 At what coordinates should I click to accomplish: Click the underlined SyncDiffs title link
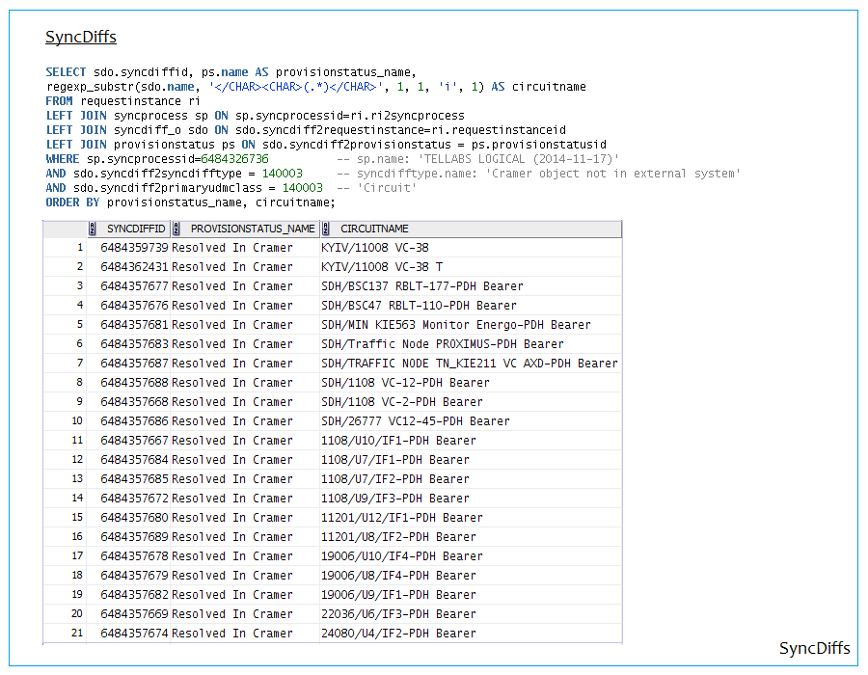tap(81, 38)
